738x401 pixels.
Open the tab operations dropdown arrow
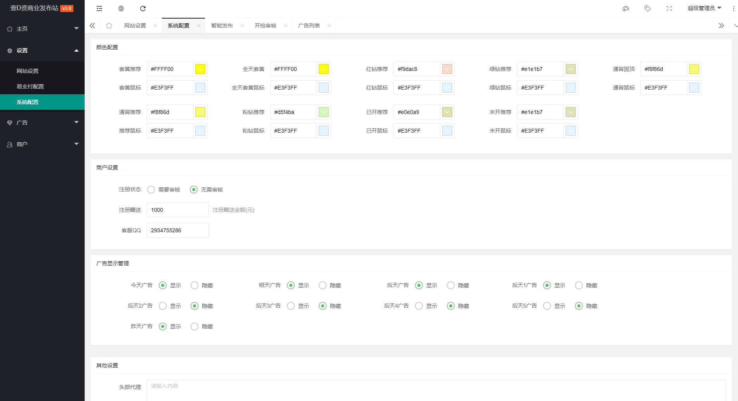click(735, 26)
